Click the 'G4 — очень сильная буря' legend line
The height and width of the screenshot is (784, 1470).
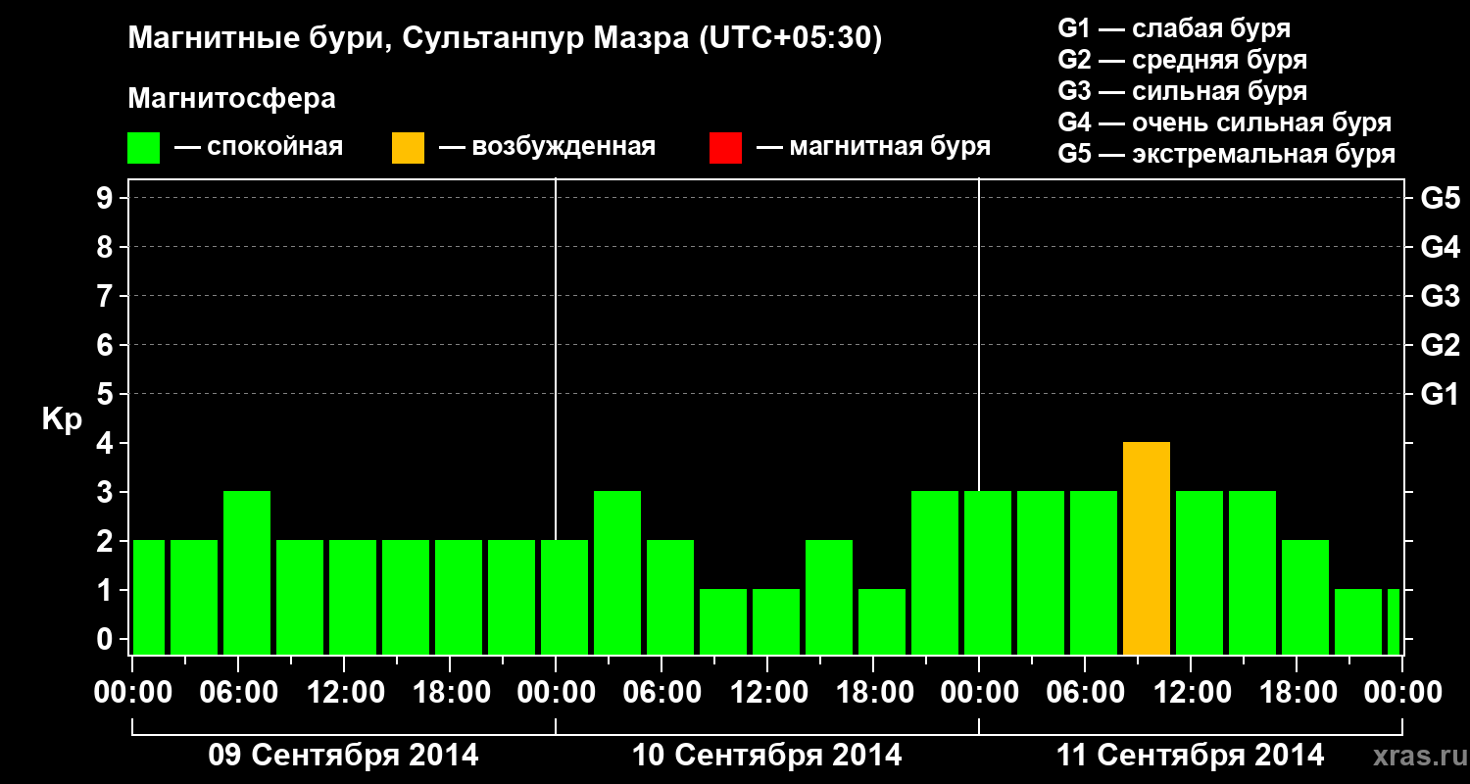1225,122
